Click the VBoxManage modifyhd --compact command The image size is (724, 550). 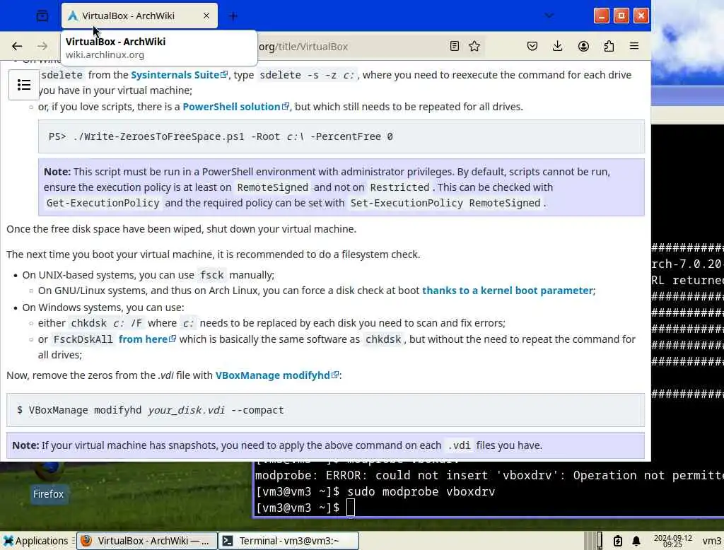tap(325, 410)
